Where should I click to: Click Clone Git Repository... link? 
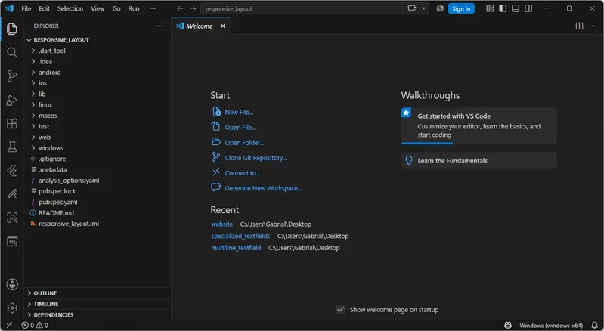256,158
